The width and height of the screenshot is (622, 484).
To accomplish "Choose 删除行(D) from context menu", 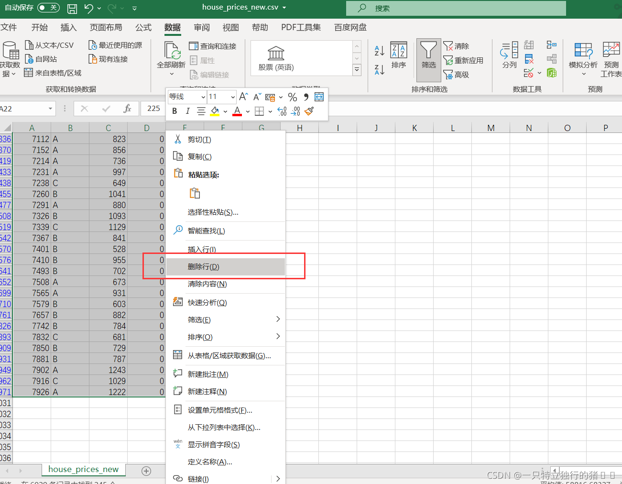I will [x=226, y=266].
